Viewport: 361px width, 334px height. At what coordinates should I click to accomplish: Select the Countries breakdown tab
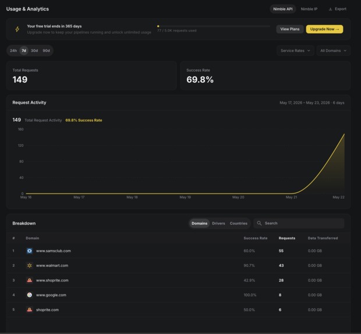point(239,223)
